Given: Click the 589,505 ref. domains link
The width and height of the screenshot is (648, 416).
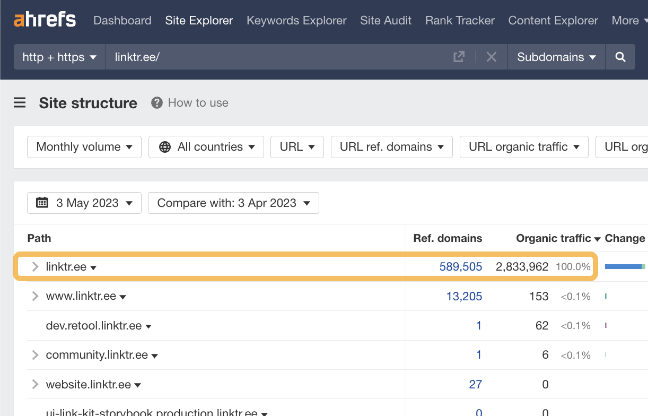Looking at the screenshot, I should (460, 266).
